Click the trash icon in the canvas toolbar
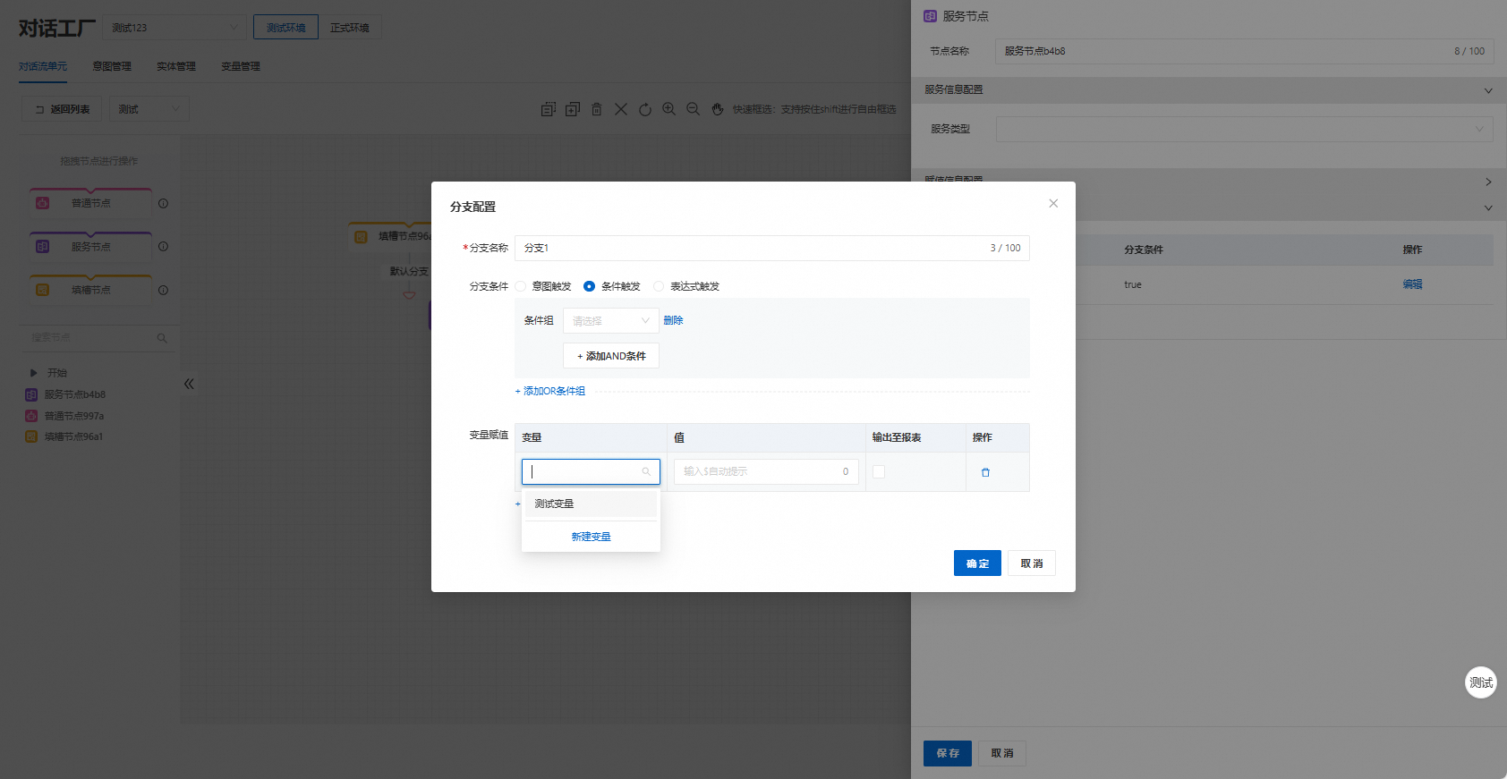 tap(597, 109)
